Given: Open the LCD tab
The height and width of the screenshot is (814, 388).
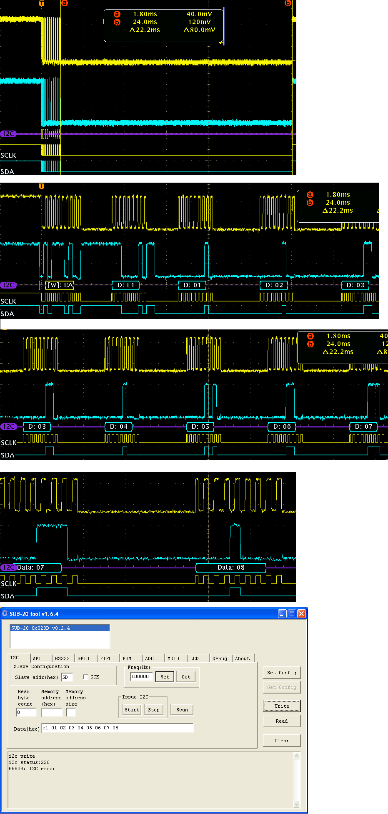Looking at the screenshot, I should click(198, 658).
